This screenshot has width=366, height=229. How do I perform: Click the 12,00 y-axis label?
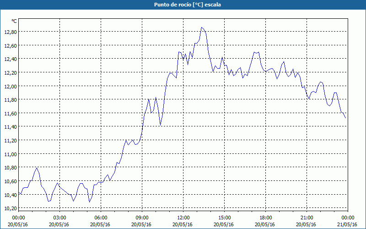click(11, 87)
